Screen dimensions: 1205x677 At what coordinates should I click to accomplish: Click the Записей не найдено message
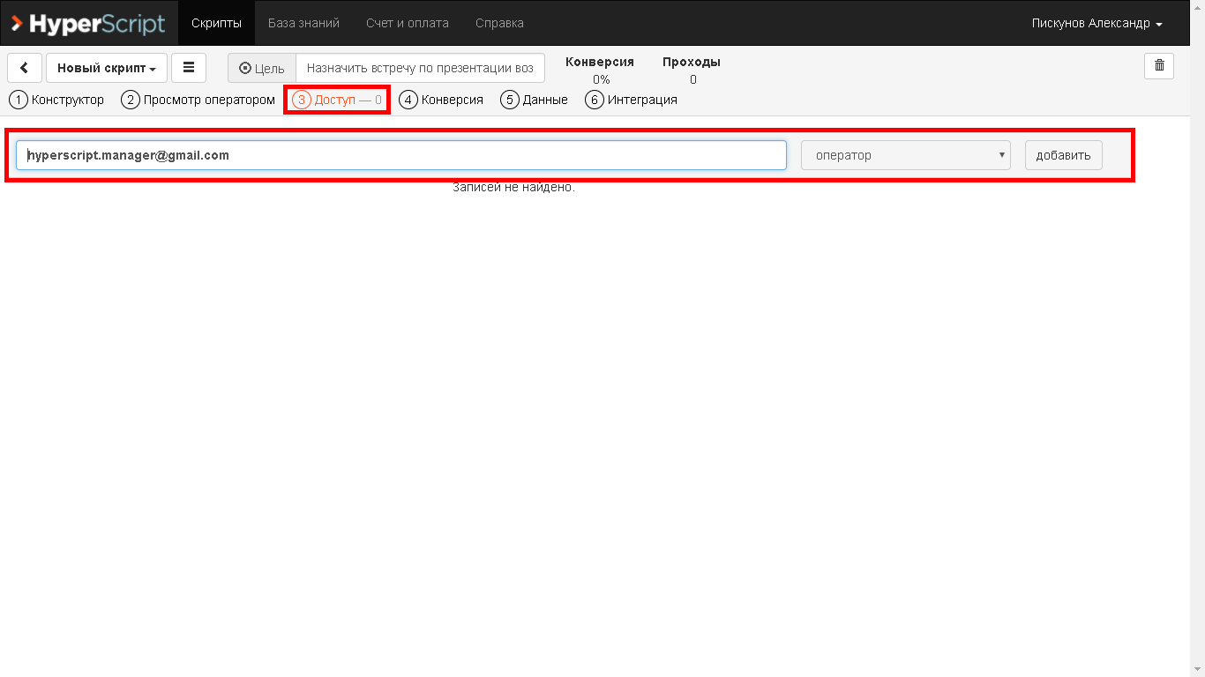pos(513,187)
